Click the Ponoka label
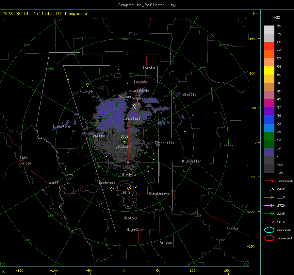 tap(149, 67)
